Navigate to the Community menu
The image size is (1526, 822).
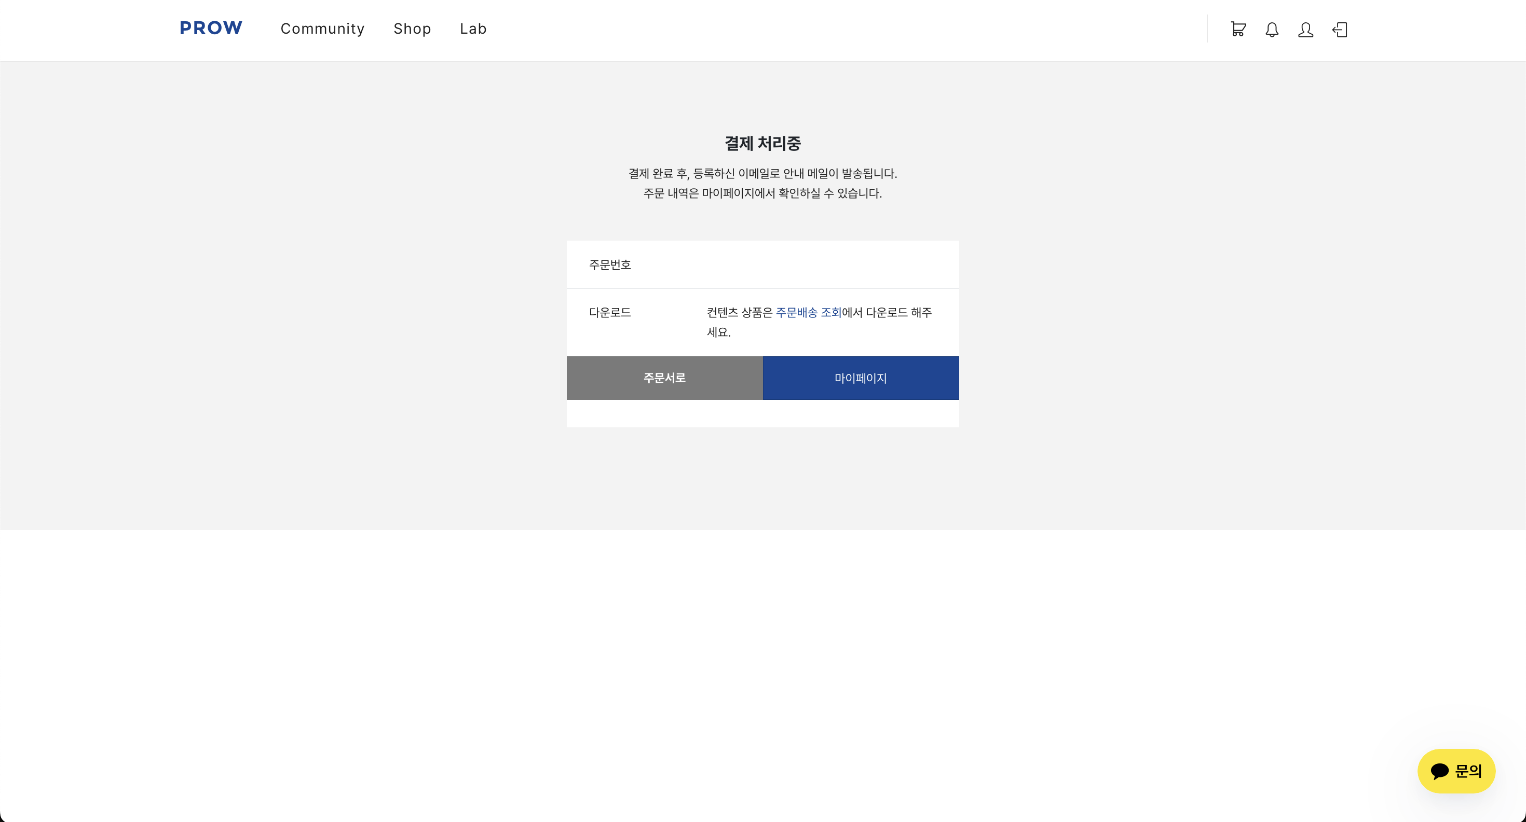coord(322,29)
